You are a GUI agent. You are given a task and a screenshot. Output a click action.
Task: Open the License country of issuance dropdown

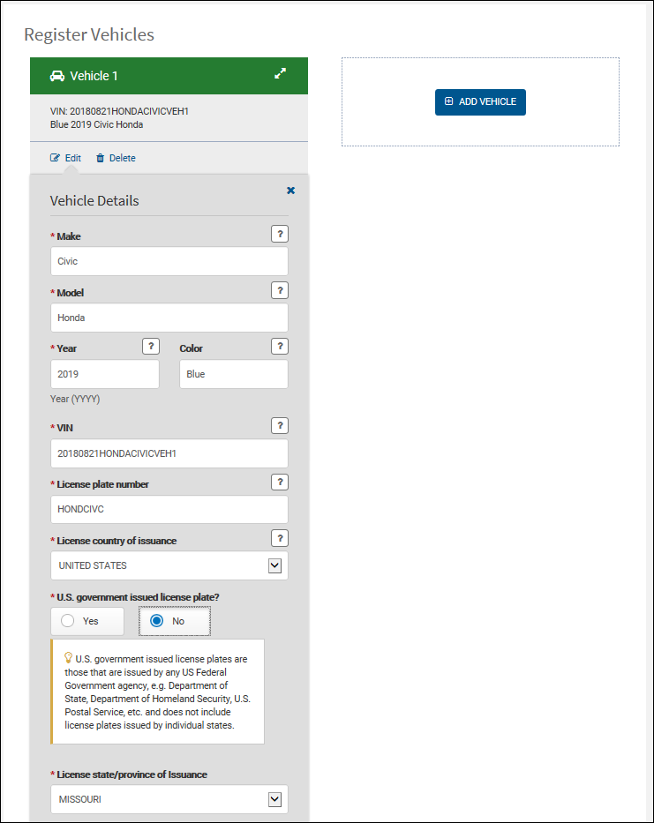point(169,565)
